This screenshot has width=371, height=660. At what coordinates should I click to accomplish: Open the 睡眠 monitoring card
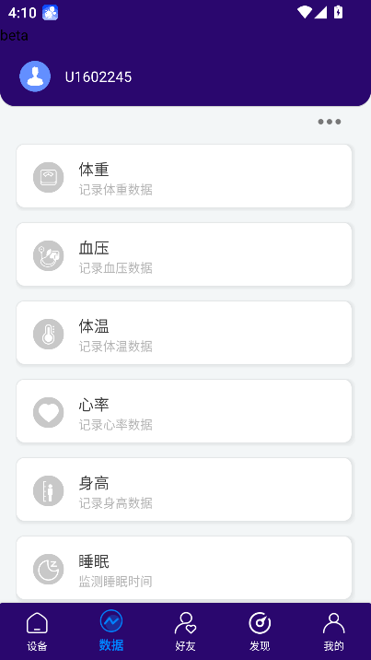184,568
